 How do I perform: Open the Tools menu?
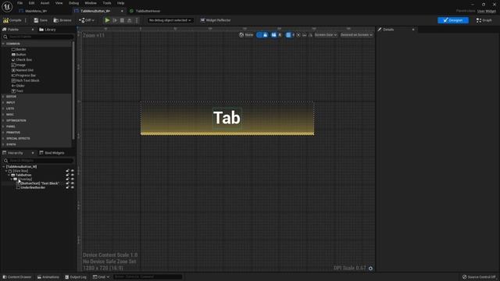tap(107, 3)
